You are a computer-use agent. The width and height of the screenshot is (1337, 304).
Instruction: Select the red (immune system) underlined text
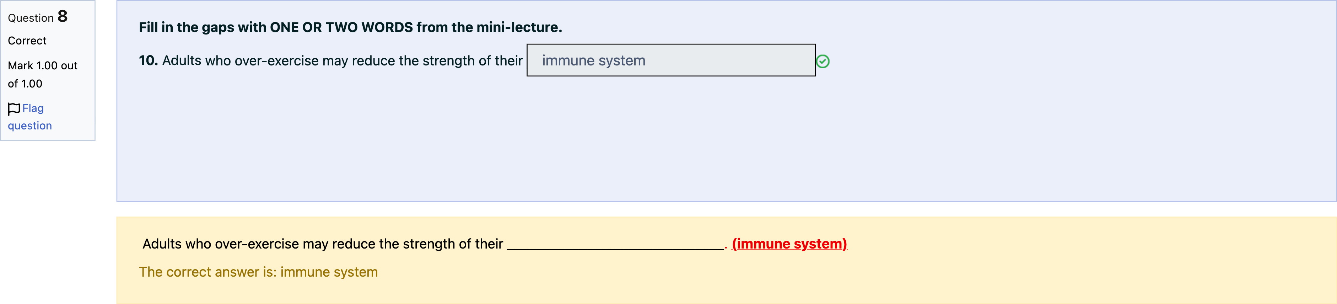tap(789, 244)
